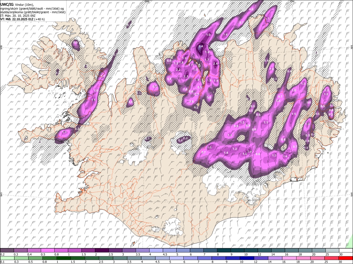Click the 'VT: Mið. 22.10.2025 01Z (+40 h)' line
353x264 pixels.
[22, 19]
